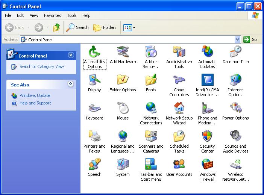The width and height of the screenshot is (264, 195).
Task: Open the Back button history dropdown
Action: 28,27
